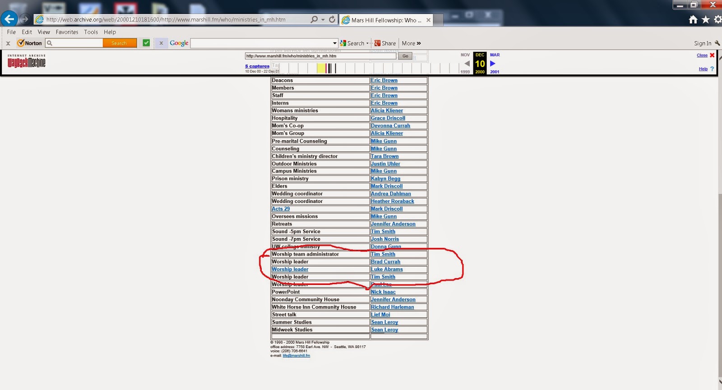Click the Wayback Go button
The height and width of the screenshot is (390, 722).
click(x=405, y=56)
